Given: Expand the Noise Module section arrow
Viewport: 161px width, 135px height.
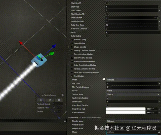Looking at the screenshot, I should [69, 43].
